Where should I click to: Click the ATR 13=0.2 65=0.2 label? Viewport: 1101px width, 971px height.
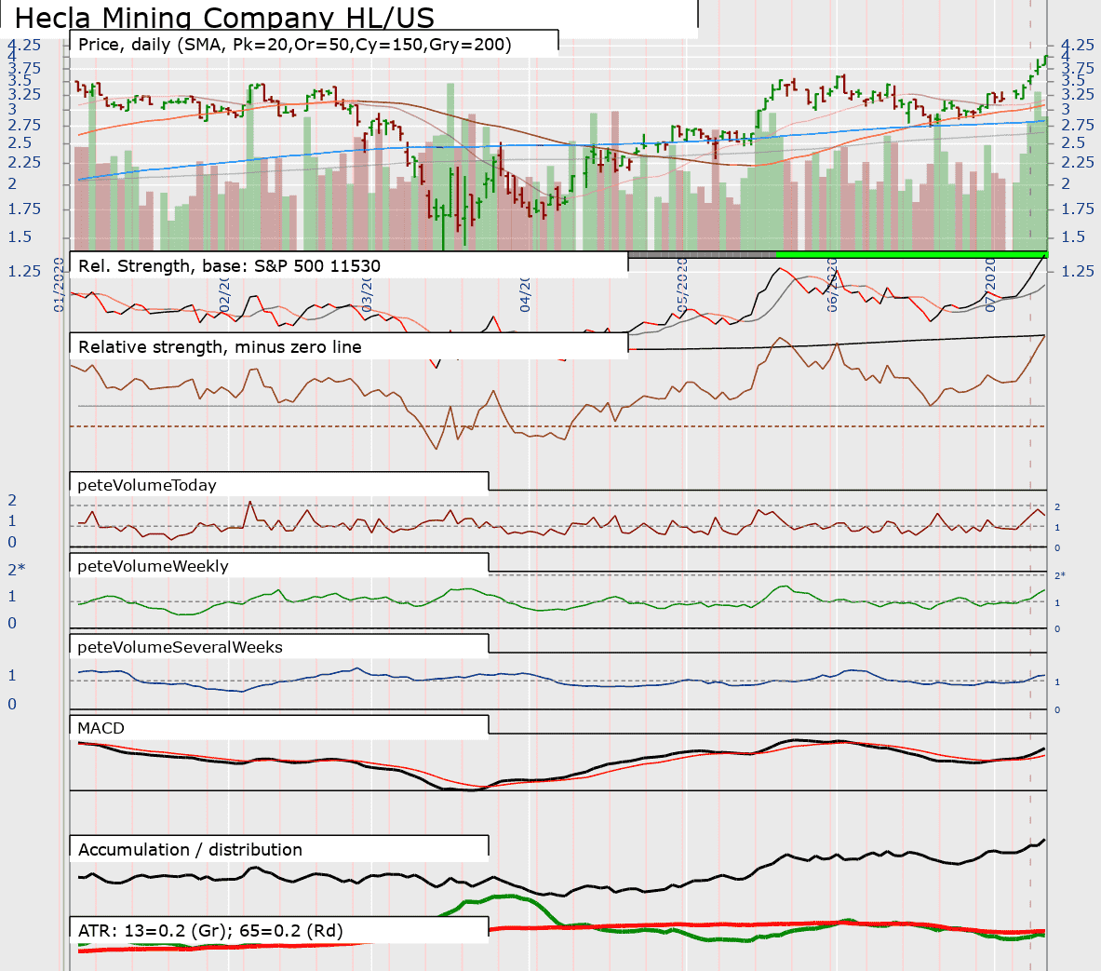[210, 930]
